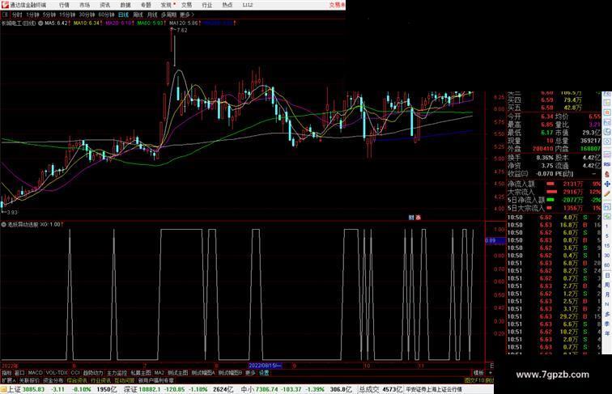
Task: Open the 市场 menu
Action: (x=85, y=5)
